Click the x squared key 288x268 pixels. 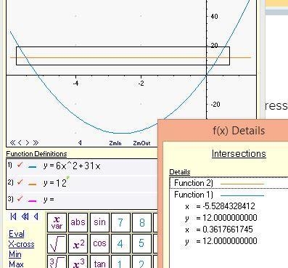[x=78, y=243]
